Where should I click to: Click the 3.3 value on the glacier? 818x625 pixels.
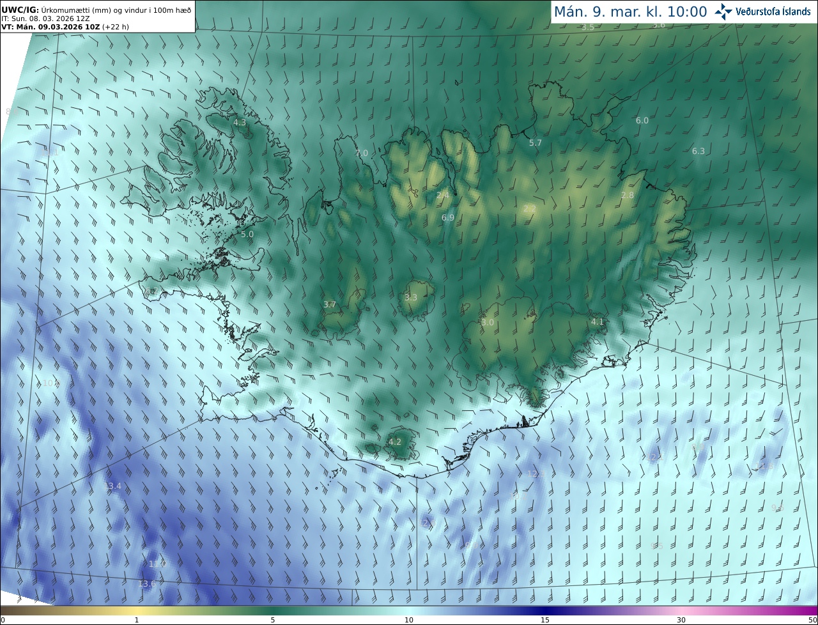[411, 298]
